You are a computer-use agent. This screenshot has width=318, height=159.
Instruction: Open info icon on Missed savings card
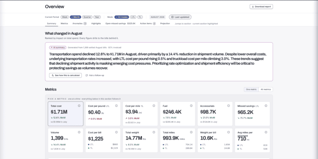[266, 106]
